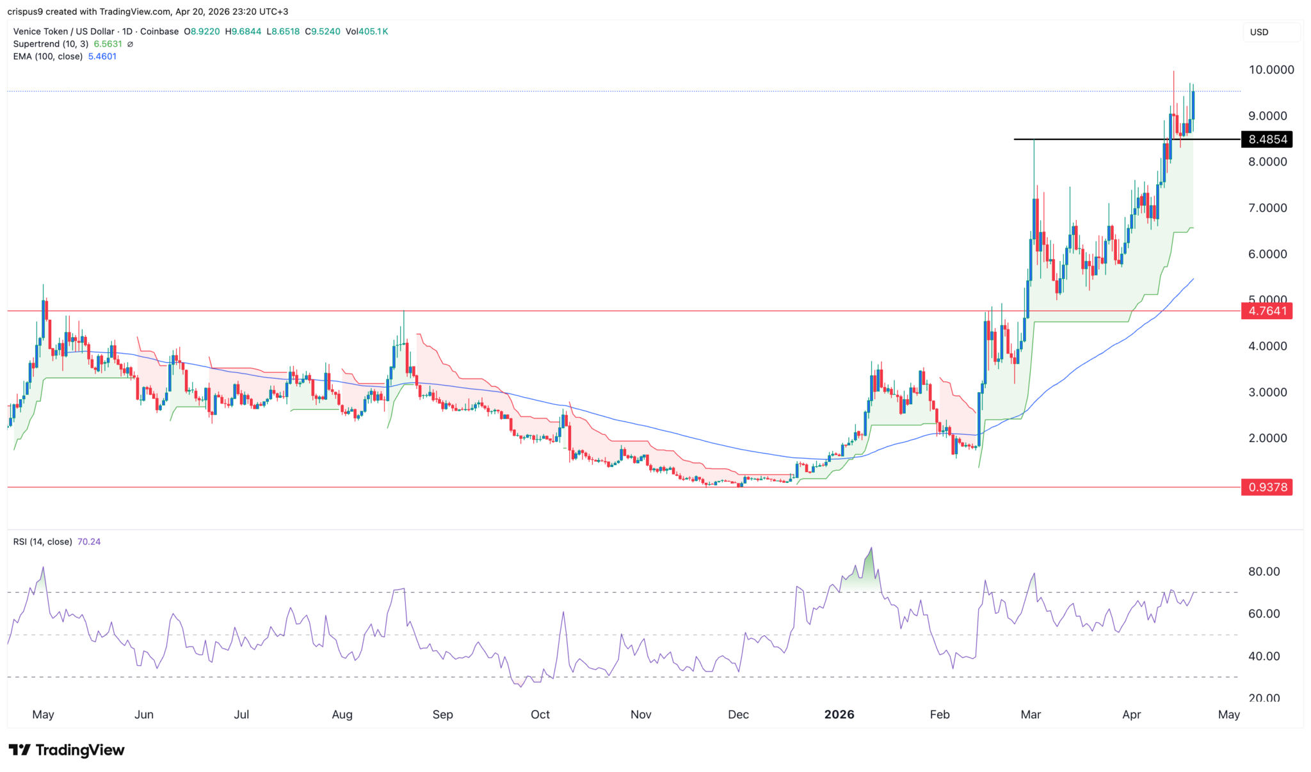Click the Venice Token / US Dollar symbol name
Screen dimensions: 1311x772
(x=63, y=31)
